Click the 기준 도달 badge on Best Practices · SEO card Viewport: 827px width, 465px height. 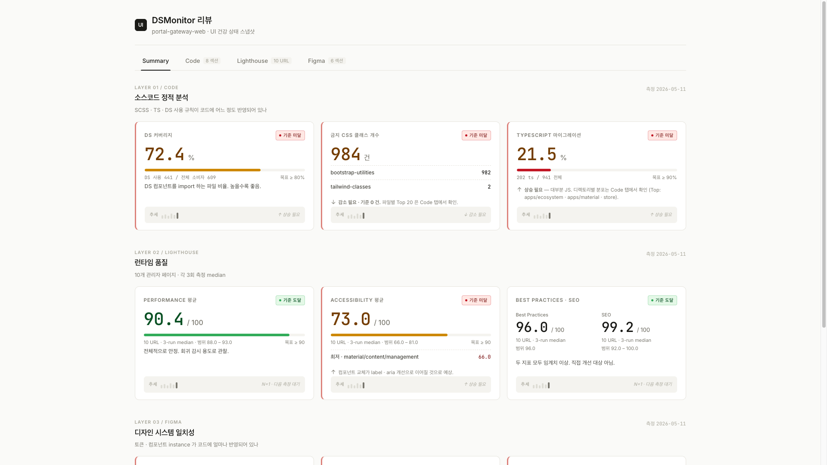click(662, 300)
